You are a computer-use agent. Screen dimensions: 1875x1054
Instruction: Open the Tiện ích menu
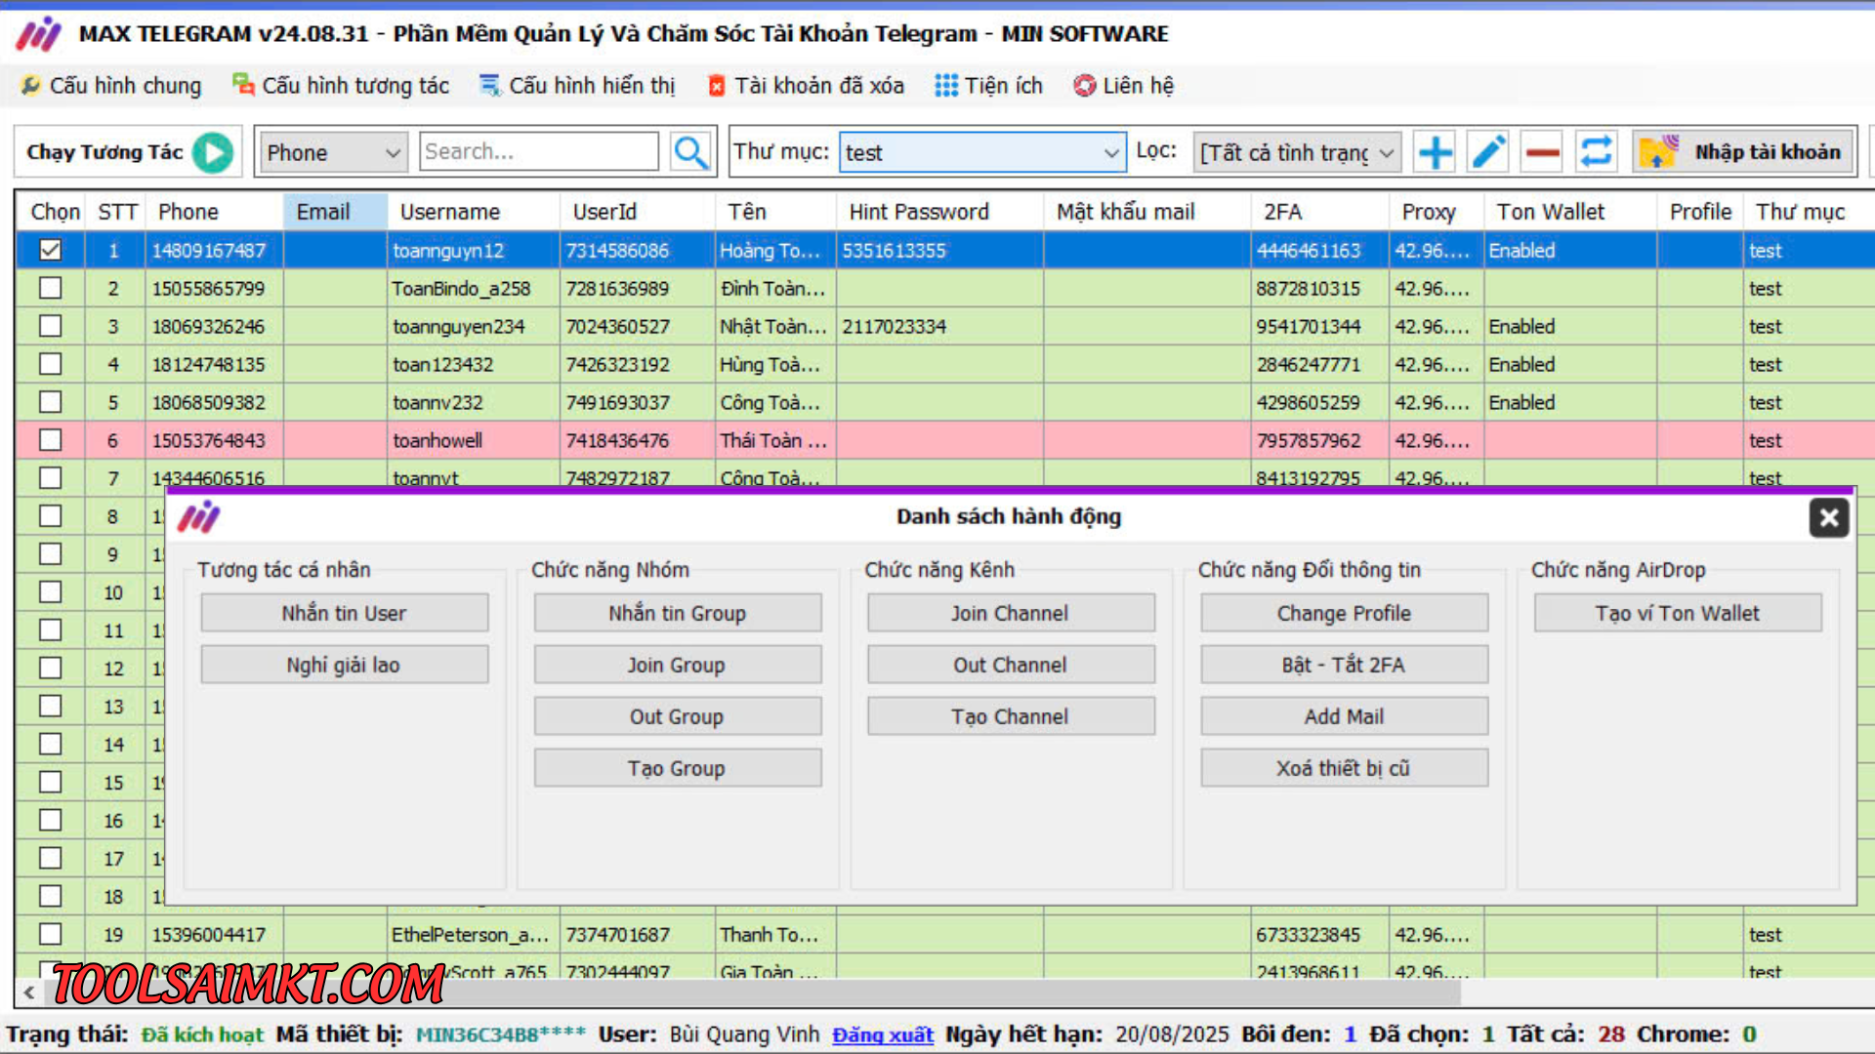(988, 86)
